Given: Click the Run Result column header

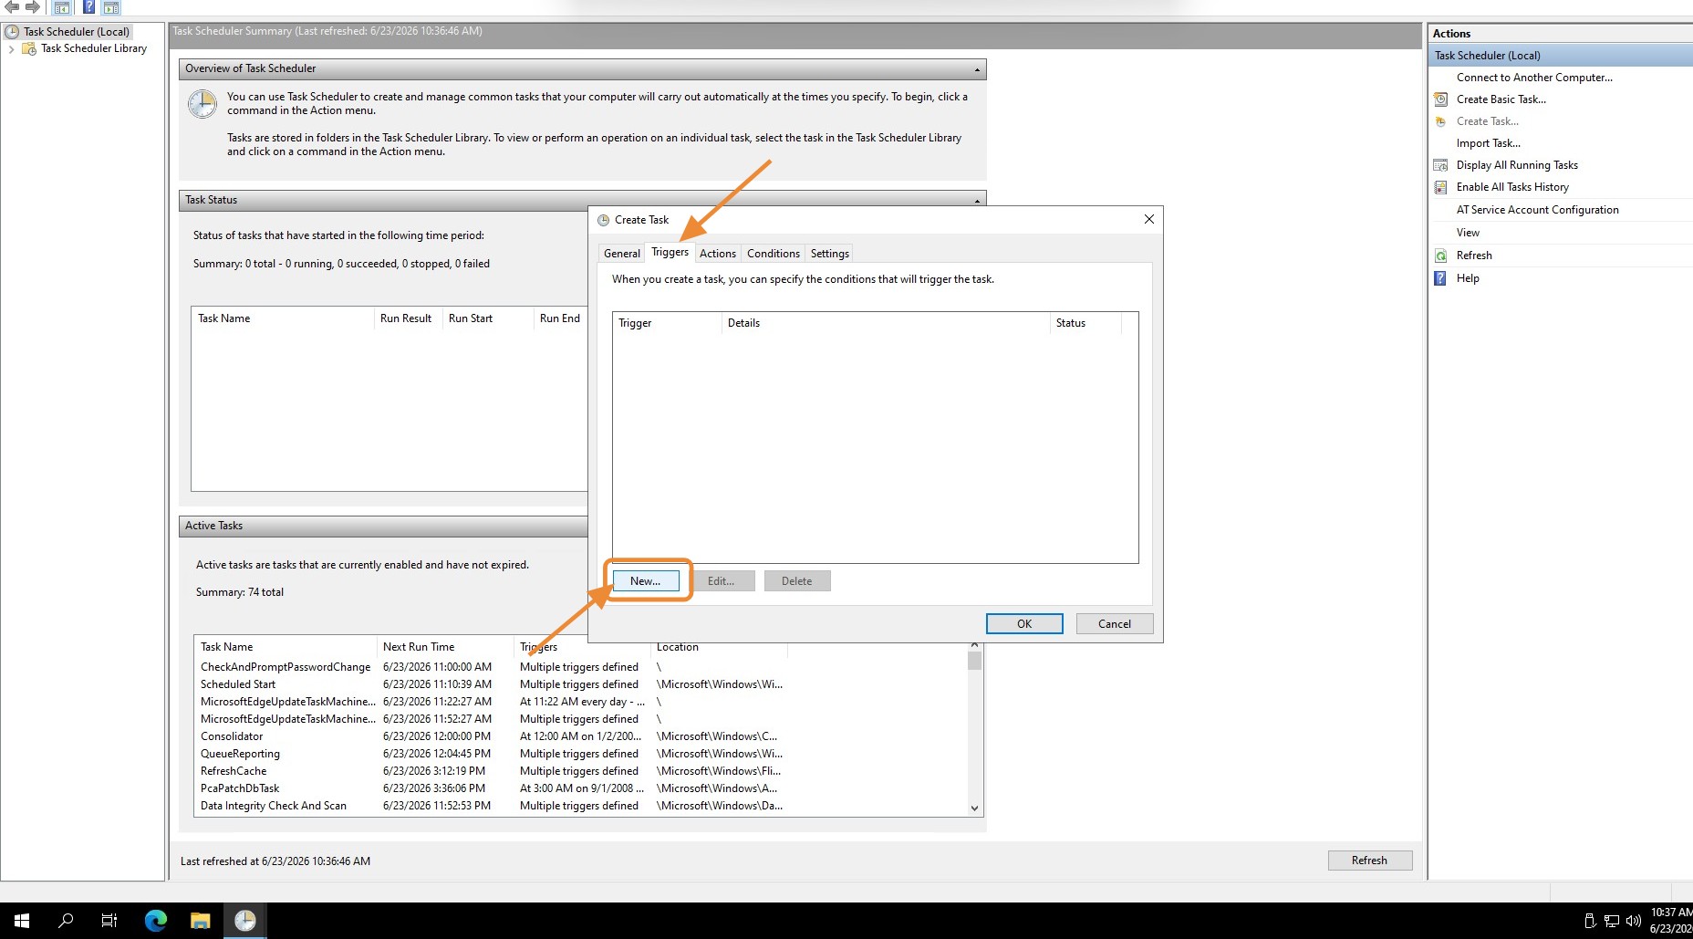Looking at the screenshot, I should [408, 318].
